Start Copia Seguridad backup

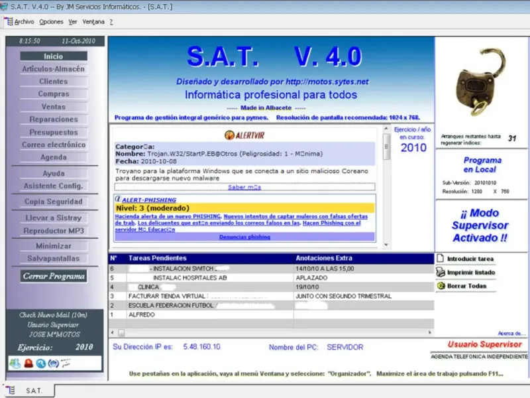[54, 202]
